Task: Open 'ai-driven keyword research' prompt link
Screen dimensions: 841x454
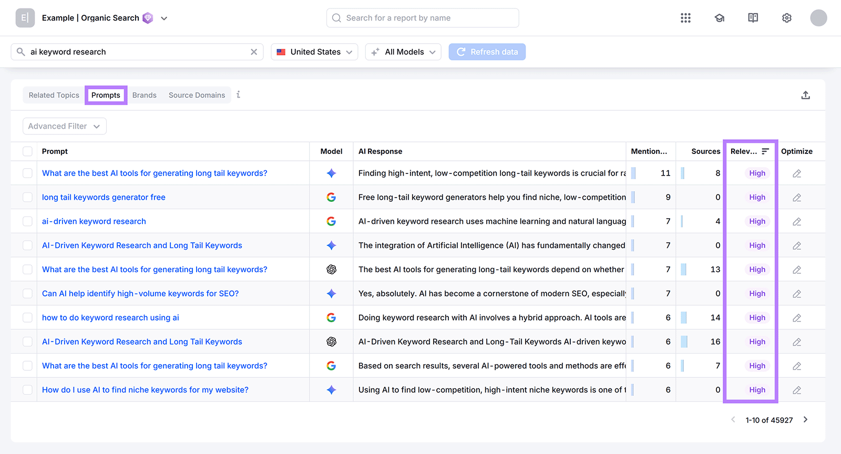Action: coord(94,221)
